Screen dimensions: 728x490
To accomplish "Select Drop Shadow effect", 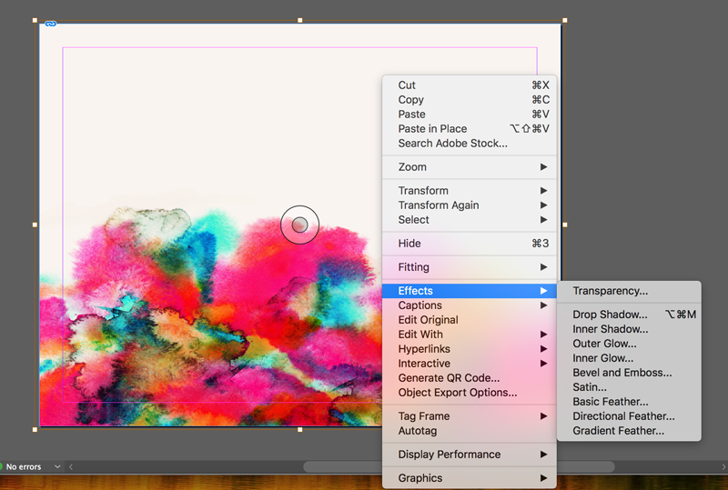I will (x=610, y=315).
